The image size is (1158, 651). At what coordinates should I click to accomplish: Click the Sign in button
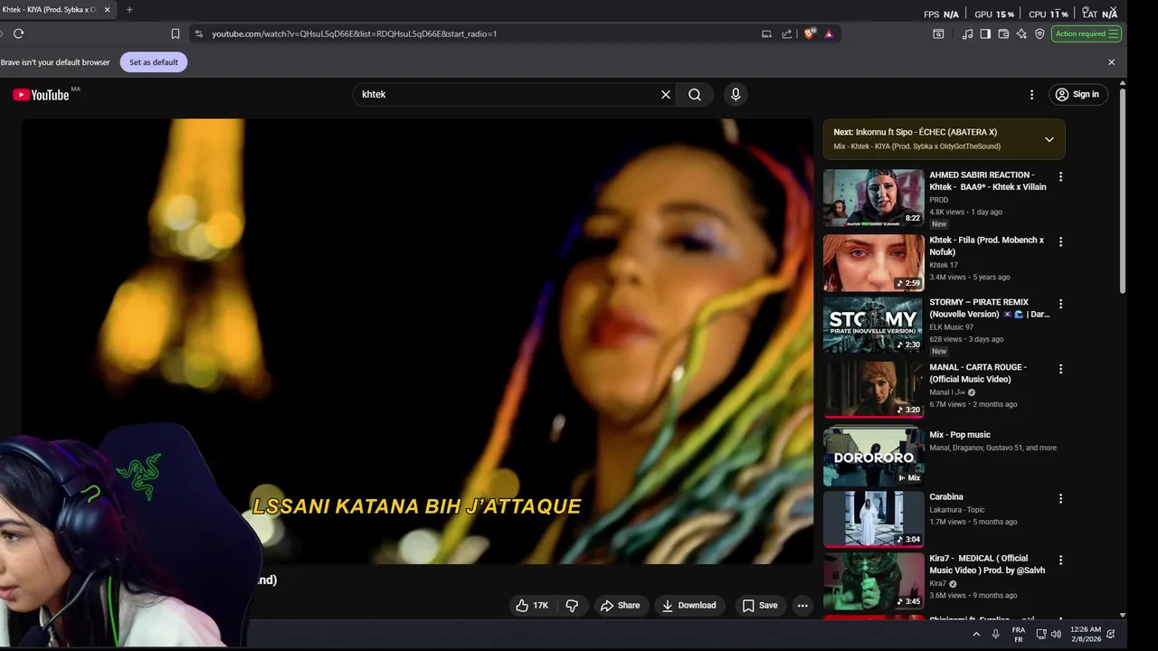tap(1078, 94)
